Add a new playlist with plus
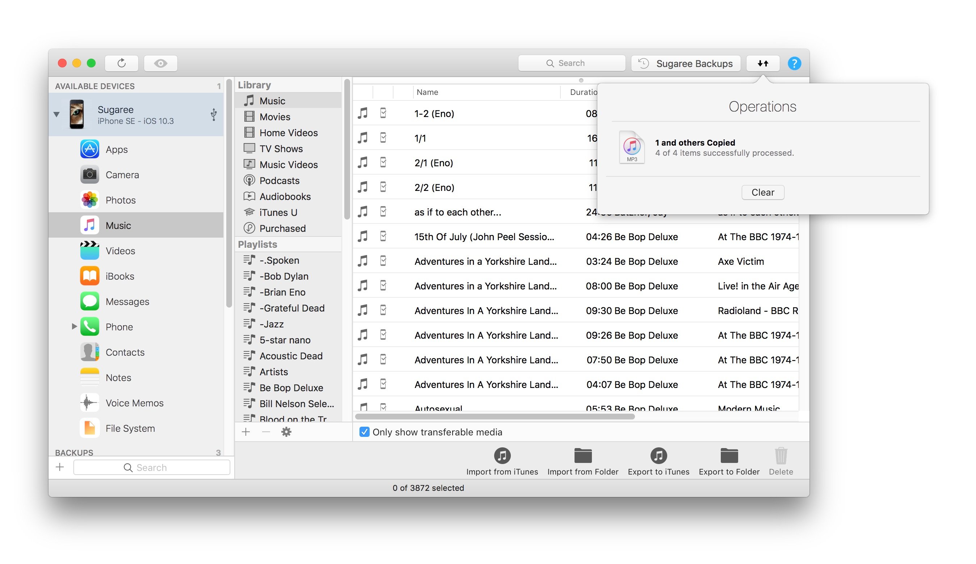Viewport: 976px width, 564px height. (246, 431)
